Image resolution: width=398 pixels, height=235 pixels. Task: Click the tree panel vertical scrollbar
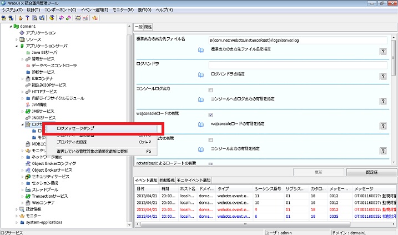coord(129,128)
